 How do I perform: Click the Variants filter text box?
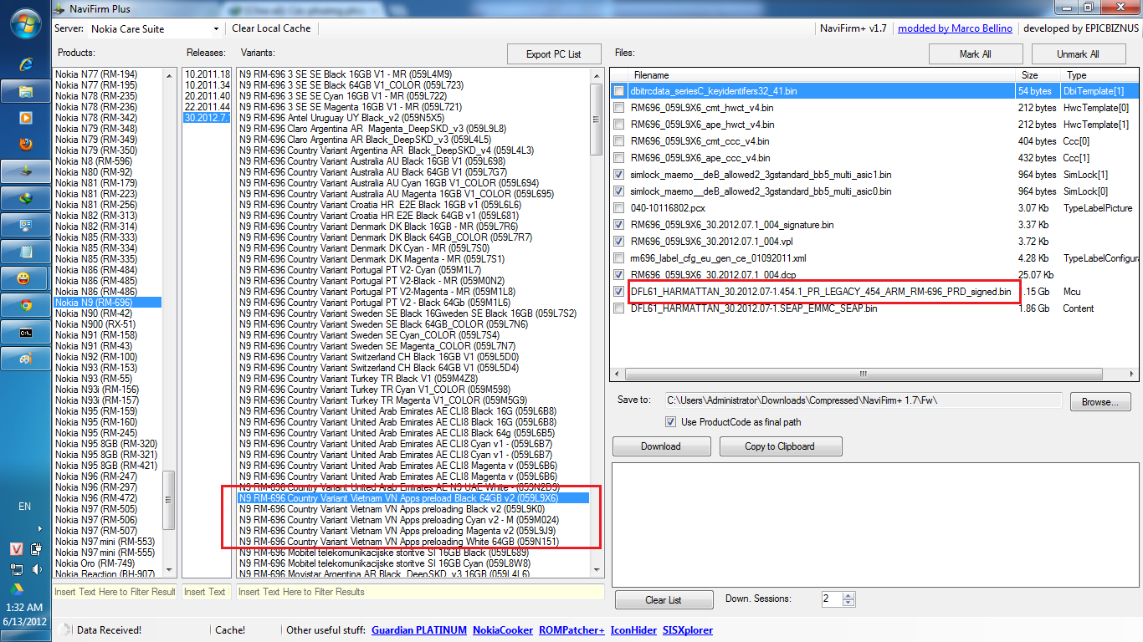[420, 592]
